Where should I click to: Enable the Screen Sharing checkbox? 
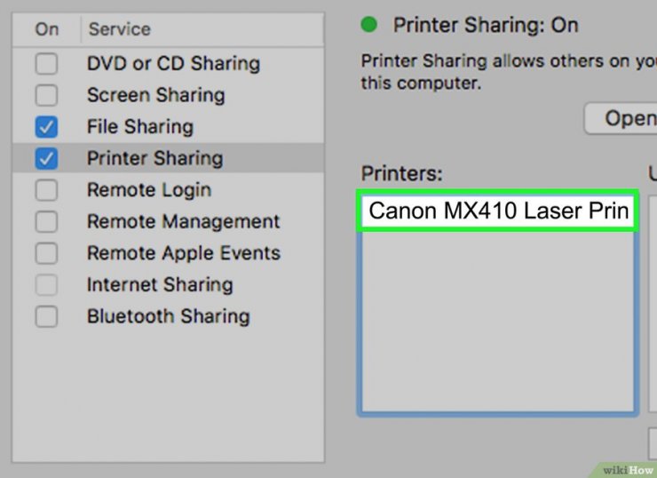point(46,95)
